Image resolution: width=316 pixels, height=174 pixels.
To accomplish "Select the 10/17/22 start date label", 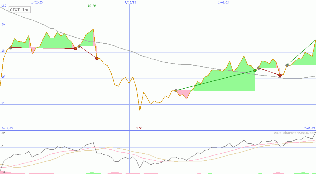I will [7, 128].
